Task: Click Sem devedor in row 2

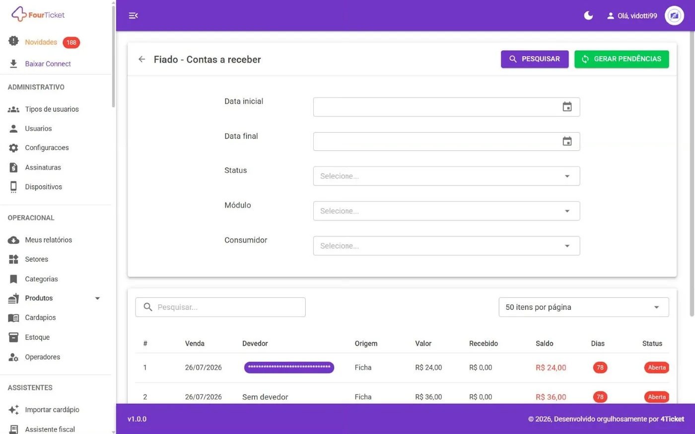Action: tap(265, 397)
